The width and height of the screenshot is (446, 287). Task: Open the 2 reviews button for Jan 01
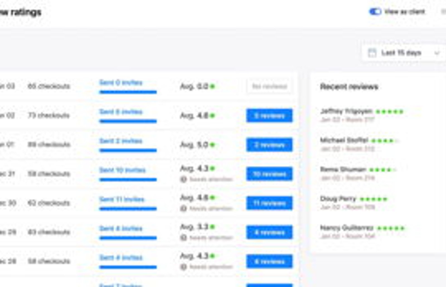click(269, 145)
